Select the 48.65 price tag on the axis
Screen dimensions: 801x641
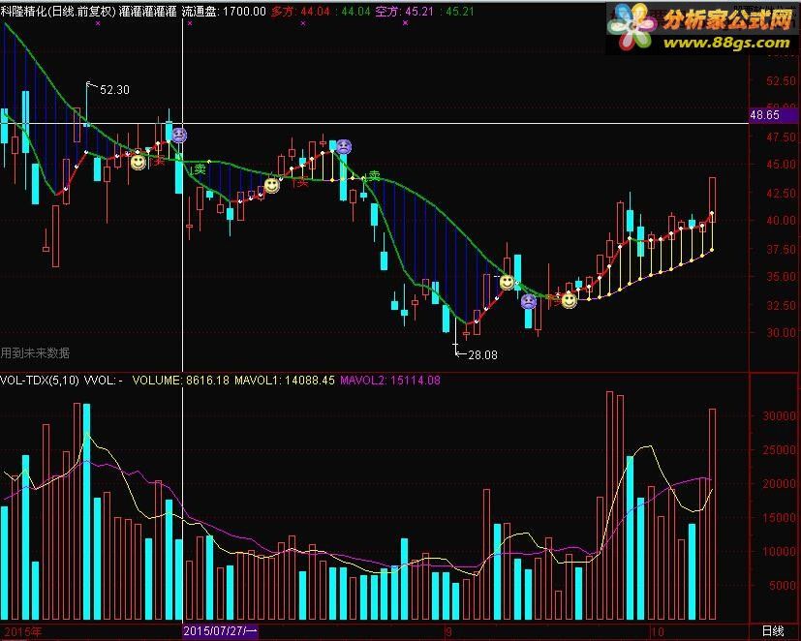[773, 115]
